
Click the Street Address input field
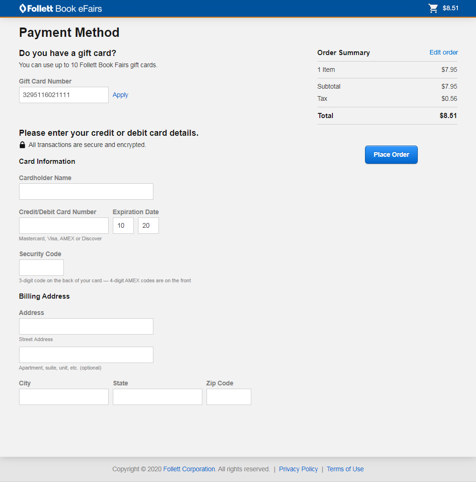(x=86, y=326)
